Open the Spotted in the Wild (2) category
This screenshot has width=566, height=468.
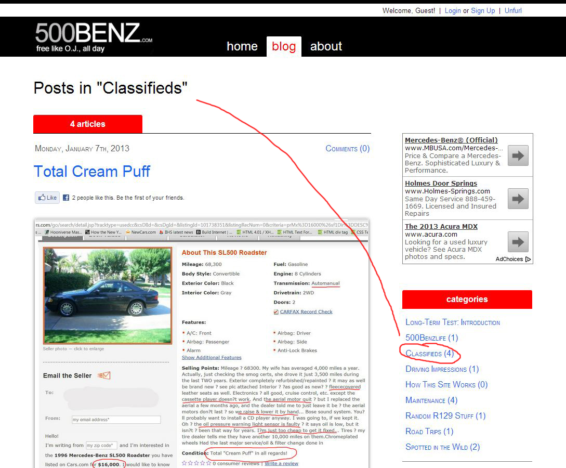(442, 447)
